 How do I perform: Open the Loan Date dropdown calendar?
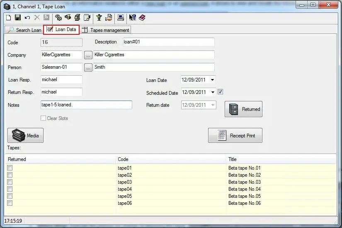(213, 80)
